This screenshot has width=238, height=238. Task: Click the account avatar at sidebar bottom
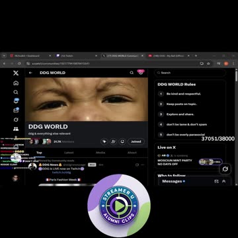(x=15, y=178)
